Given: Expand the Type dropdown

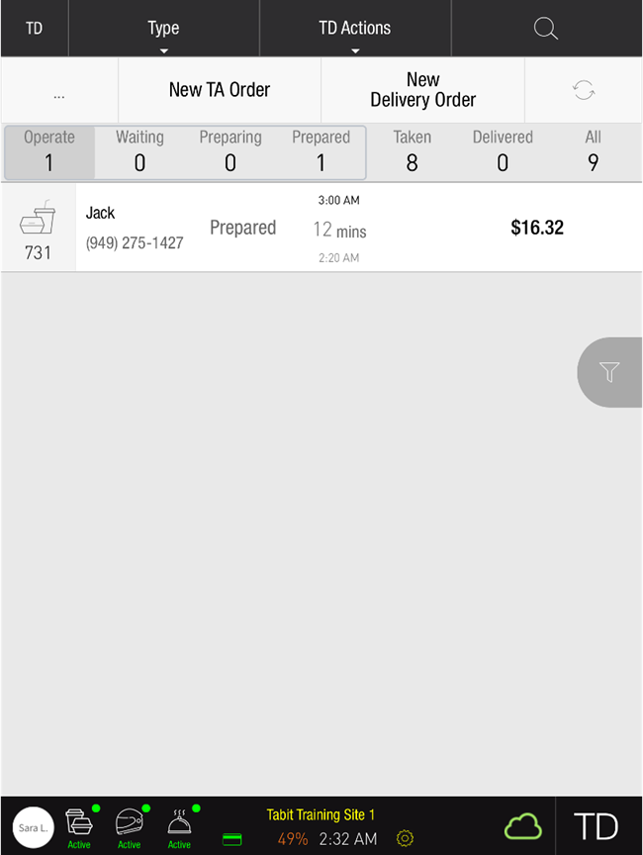Looking at the screenshot, I should (x=163, y=29).
